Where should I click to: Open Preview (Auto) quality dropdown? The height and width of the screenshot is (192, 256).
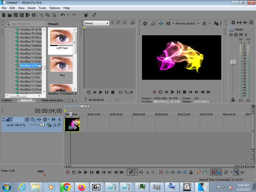[x=198, y=23]
